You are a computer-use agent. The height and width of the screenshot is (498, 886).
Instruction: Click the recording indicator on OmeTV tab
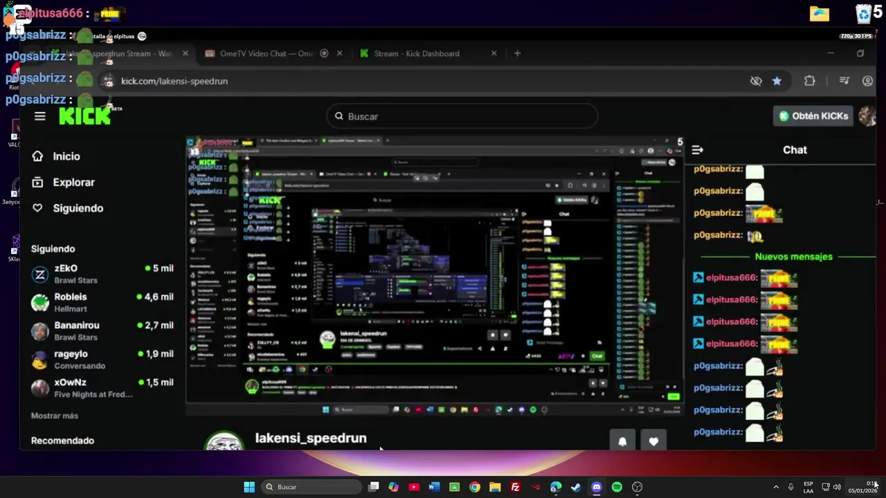pyautogui.click(x=324, y=53)
